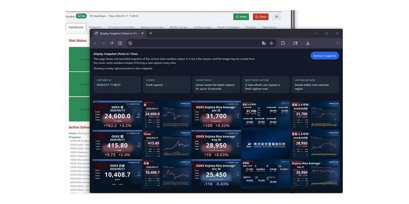Click the Wake button in dashboard window
This screenshot has height=204, width=409.
point(241,17)
